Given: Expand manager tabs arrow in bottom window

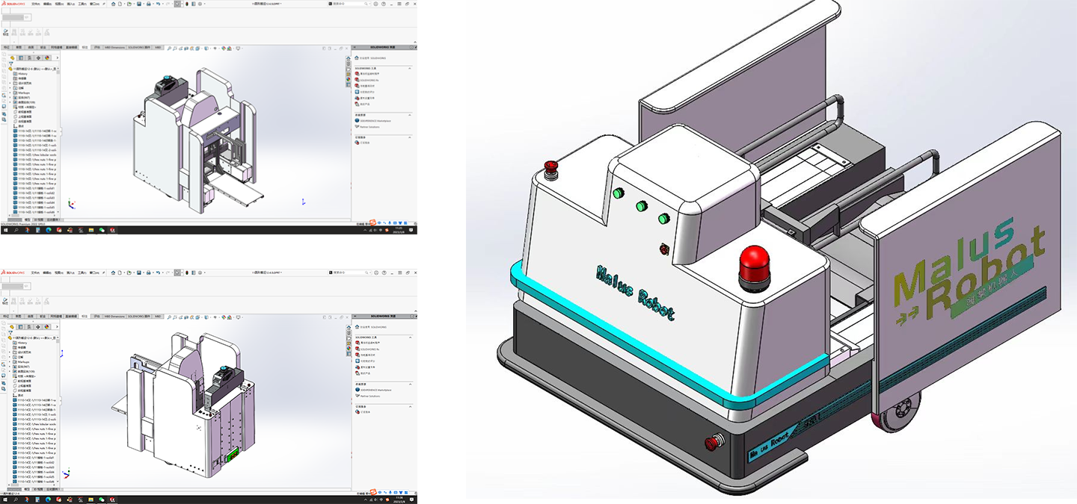Looking at the screenshot, I should (x=58, y=327).
